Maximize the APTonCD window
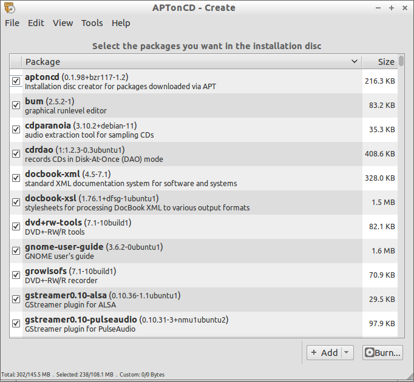414x382 pixels. pos(392,8)
